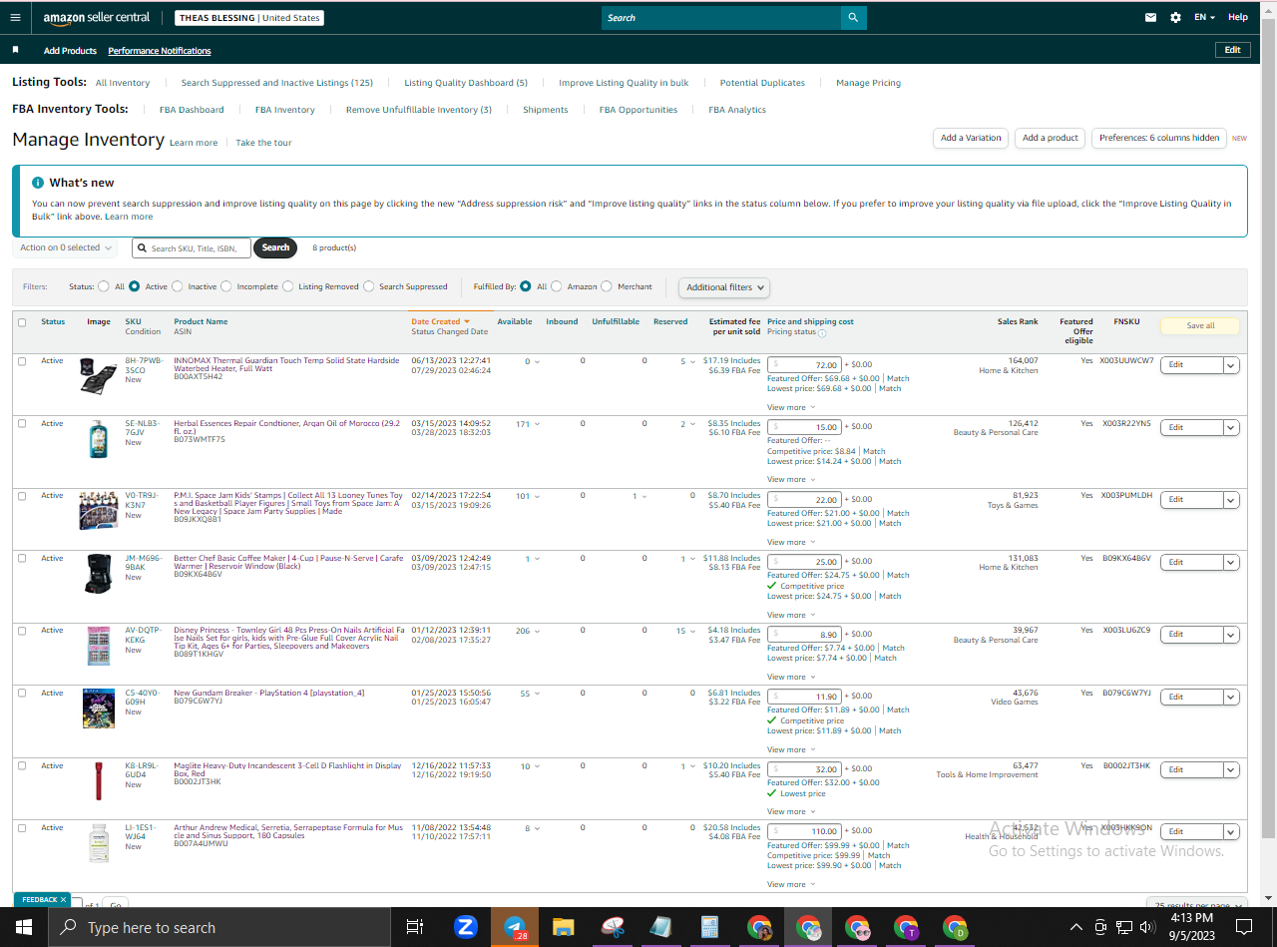
Task: Choose Fulfilled By Amazon radio filter
Action: coord(557,286)
